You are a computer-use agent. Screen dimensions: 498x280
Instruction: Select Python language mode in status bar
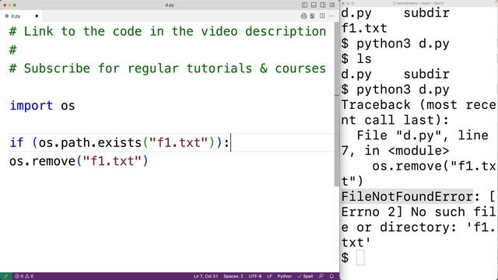[x=284, y=276]
